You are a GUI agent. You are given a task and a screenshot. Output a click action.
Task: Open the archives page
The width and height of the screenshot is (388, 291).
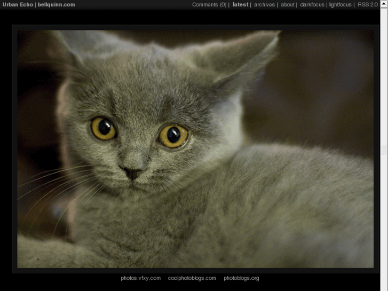click(x=264, y=5)
